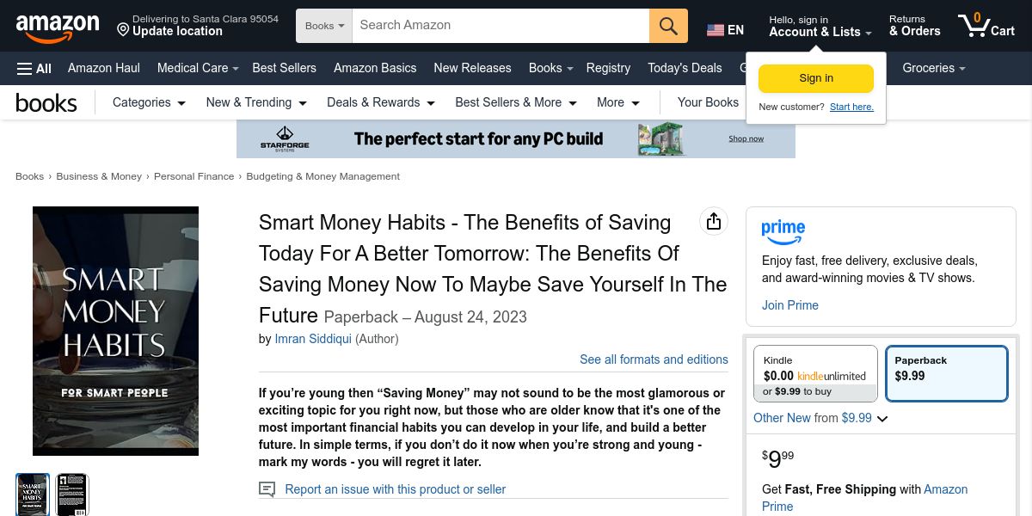Click the location pin Update location
1032x516 pixels.
(123, 30)
